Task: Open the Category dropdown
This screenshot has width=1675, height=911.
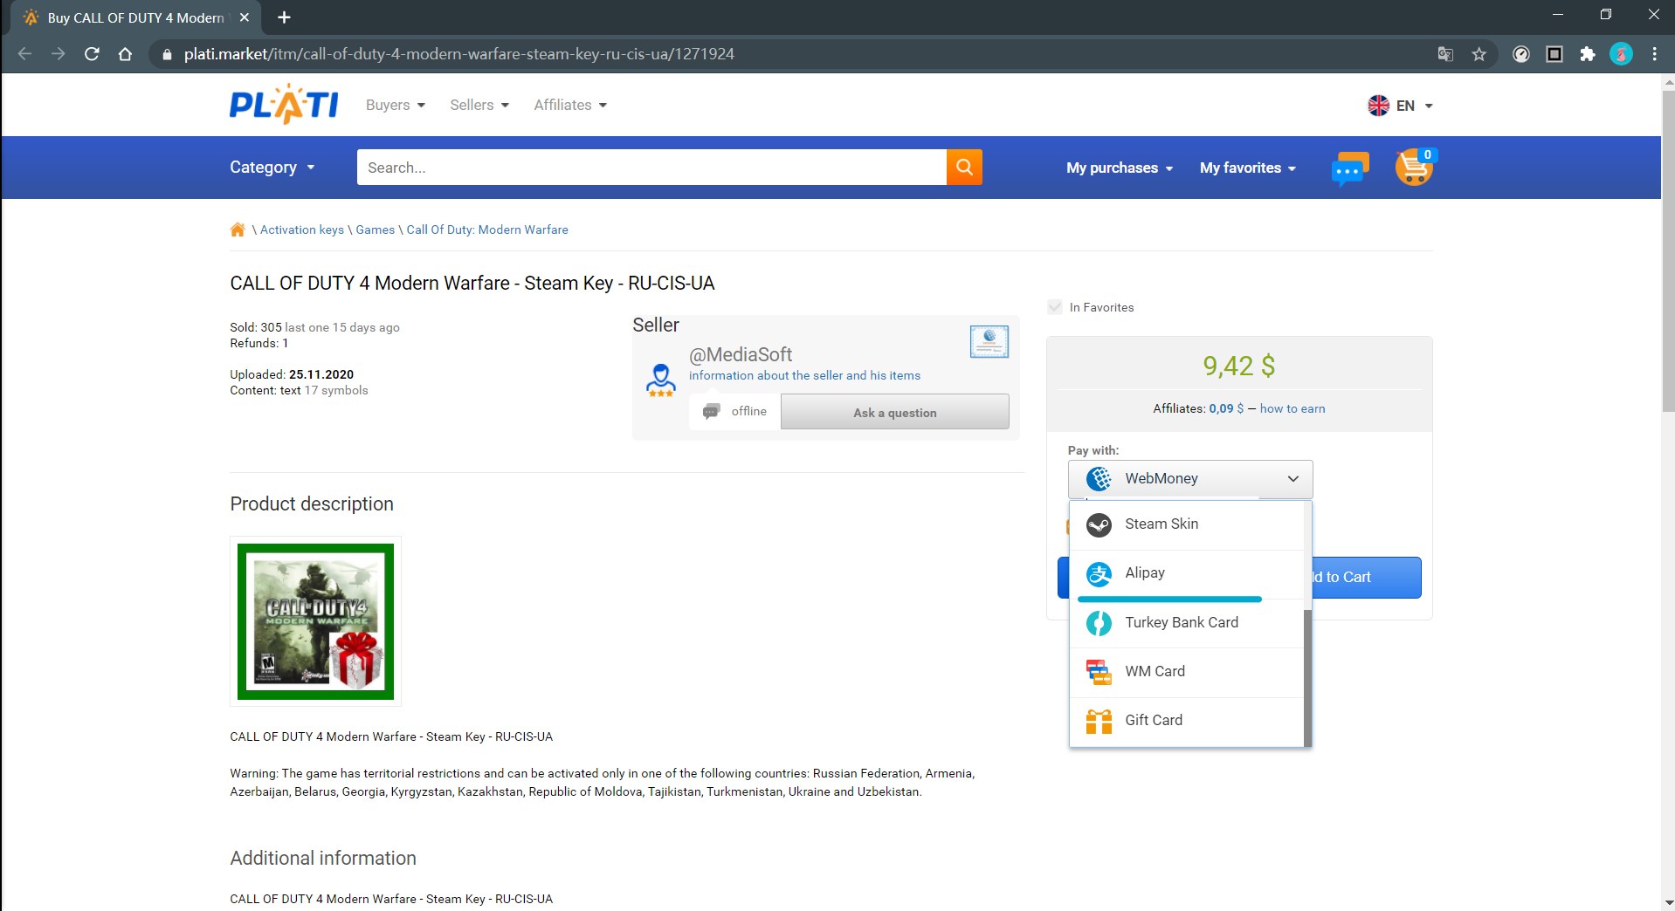Action: tap(272, 167)
